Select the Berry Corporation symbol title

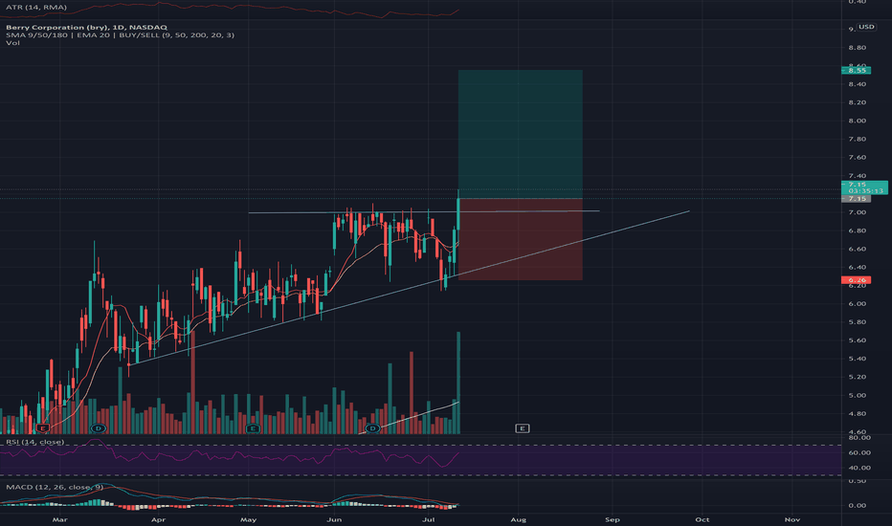(86, 28)
